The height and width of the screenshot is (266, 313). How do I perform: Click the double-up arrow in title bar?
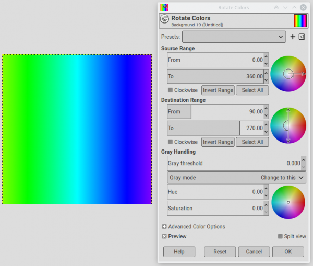point(276,8)
